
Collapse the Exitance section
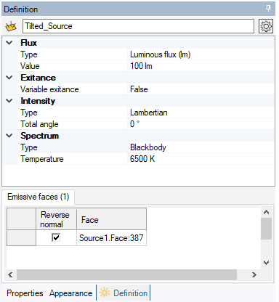coord(9,78)
